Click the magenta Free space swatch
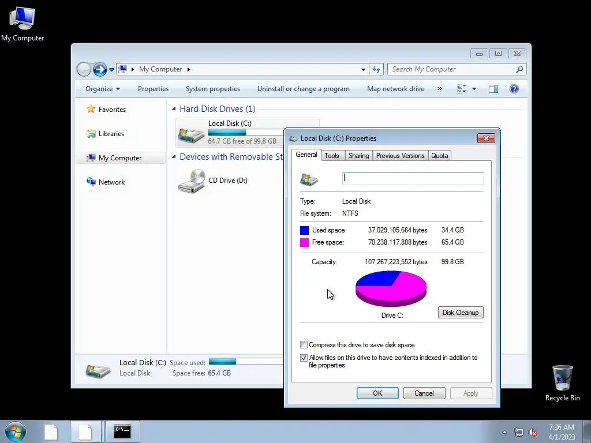The image size is (591, 443). click(304, 242)
